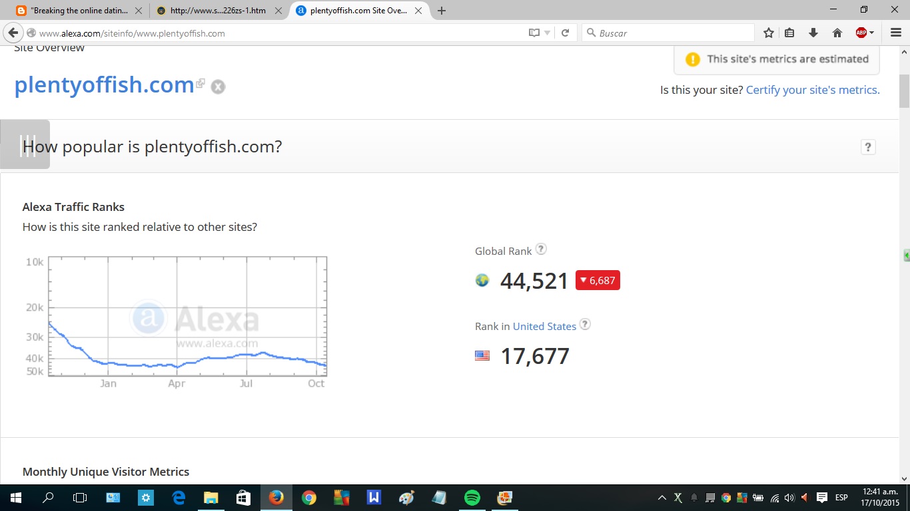Click the Buscar search field

[x=668, y=33]
